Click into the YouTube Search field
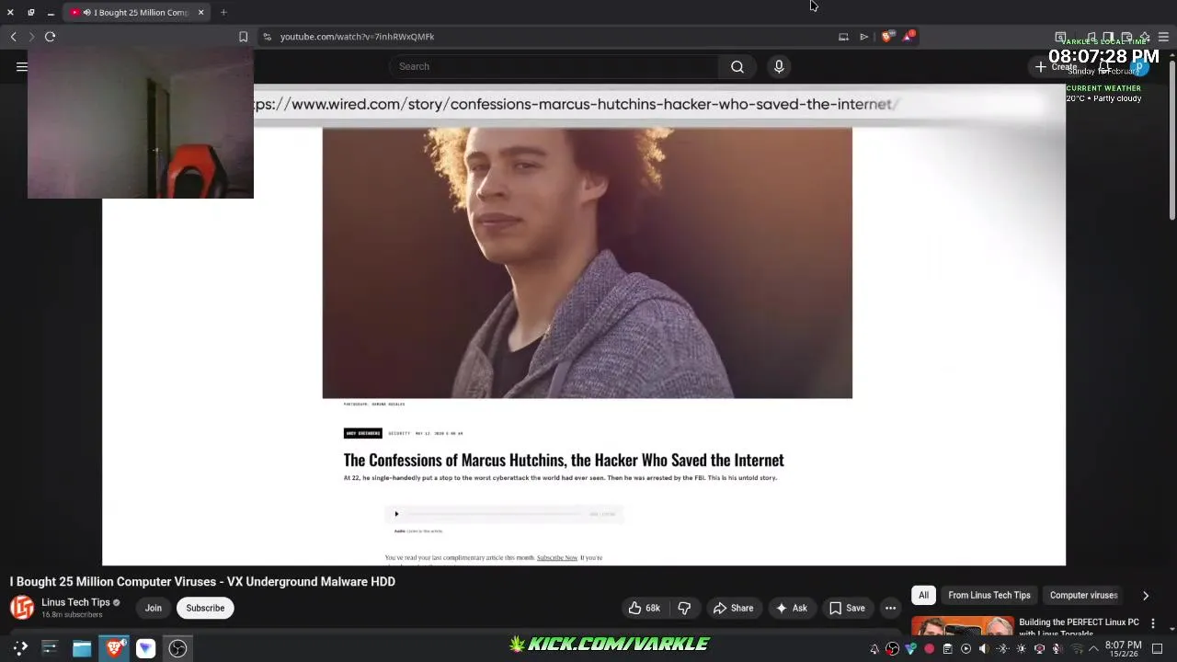 (554, 66)
